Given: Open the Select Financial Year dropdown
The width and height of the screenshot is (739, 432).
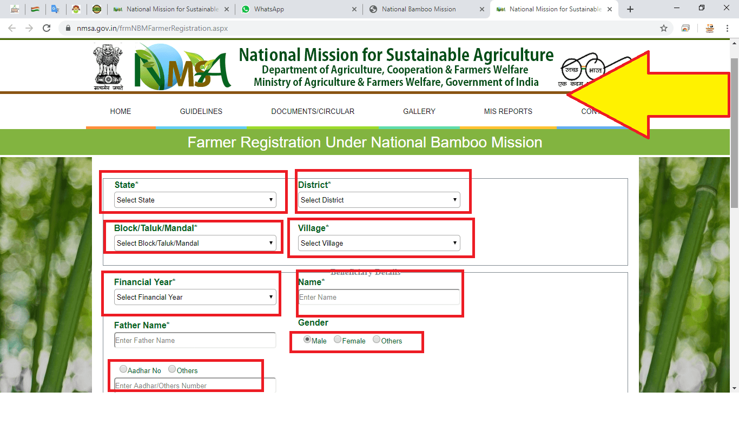Looking at the screenshot, I should pyautogui.click(x=195, y=297).
